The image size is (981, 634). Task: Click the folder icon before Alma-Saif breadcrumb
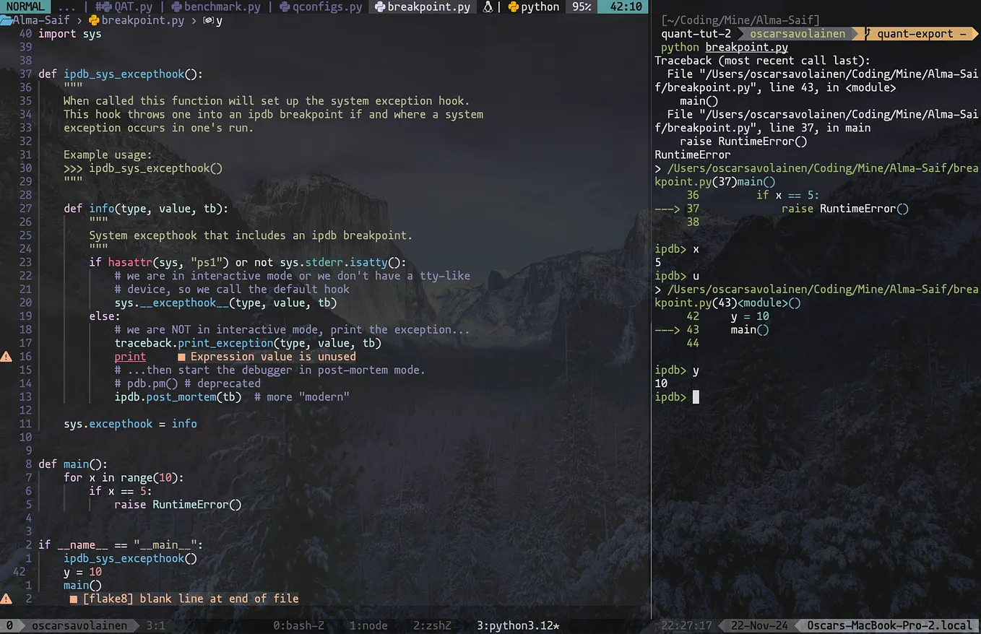pyautogui.click(x=6, y=20)
